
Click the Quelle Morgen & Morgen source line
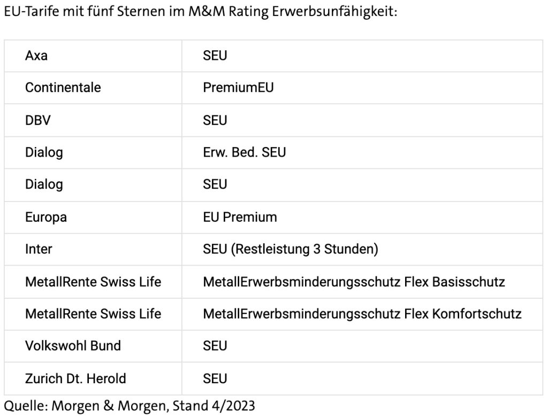130,406
